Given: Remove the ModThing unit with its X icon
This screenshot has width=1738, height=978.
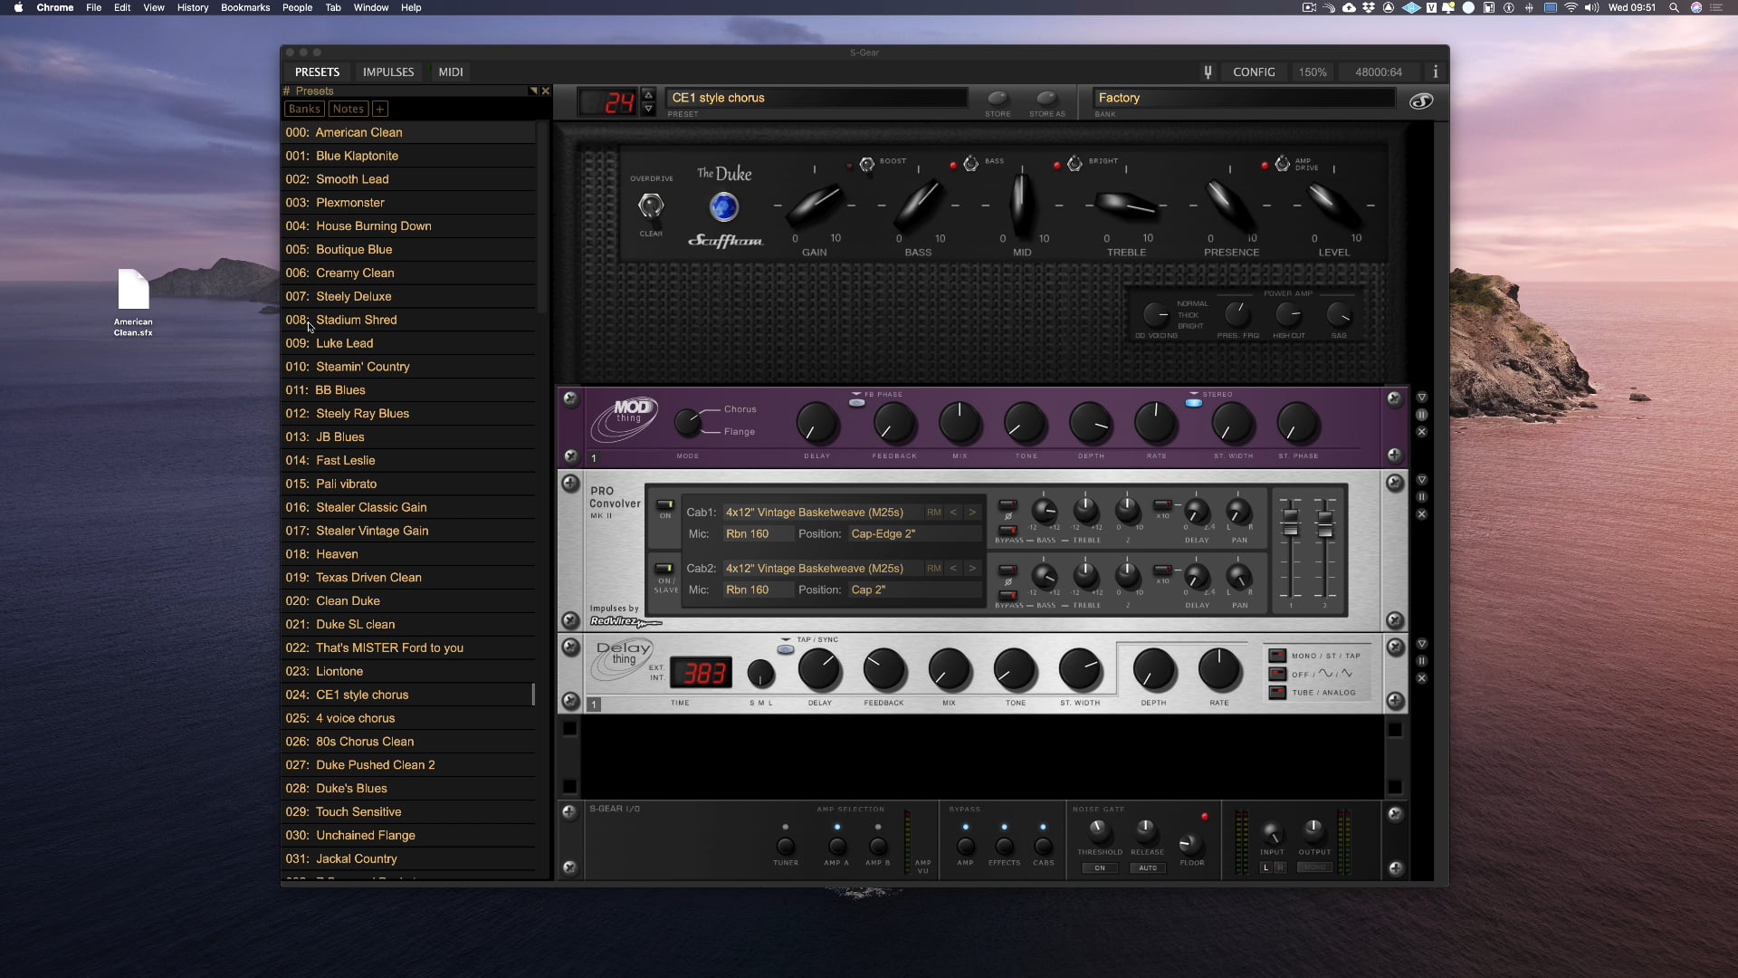Looking at the screenshot, I should (x=1421, y=431).
